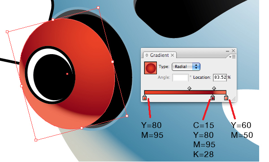Close the Gradient tab
Screen dimensions: 269x162
pos(173,55)
